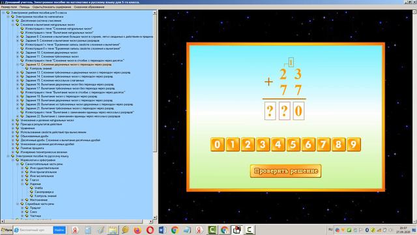Expand 'Обыкновенные дроби' node

click(13, 136)
